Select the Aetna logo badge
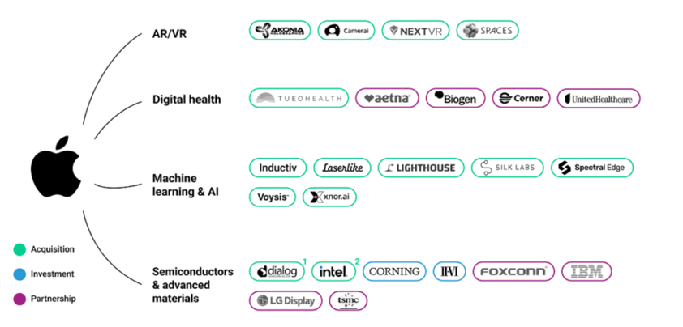683x327 pixels. 387,99
